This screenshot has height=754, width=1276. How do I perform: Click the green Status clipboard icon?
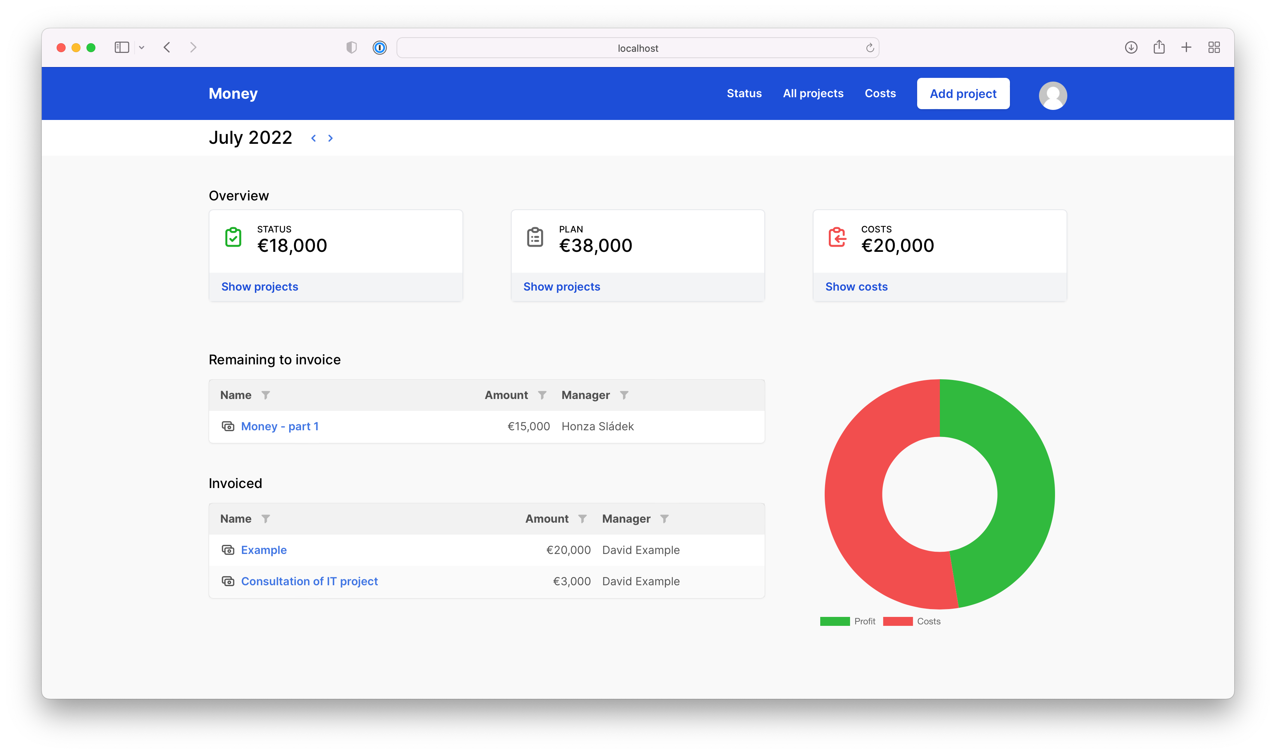(x=233, y=237)
